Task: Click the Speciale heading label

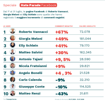Action: (10, 5)
